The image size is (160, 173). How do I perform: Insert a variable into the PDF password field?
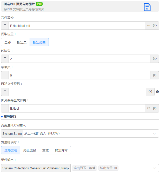click(x=150, y=92)
